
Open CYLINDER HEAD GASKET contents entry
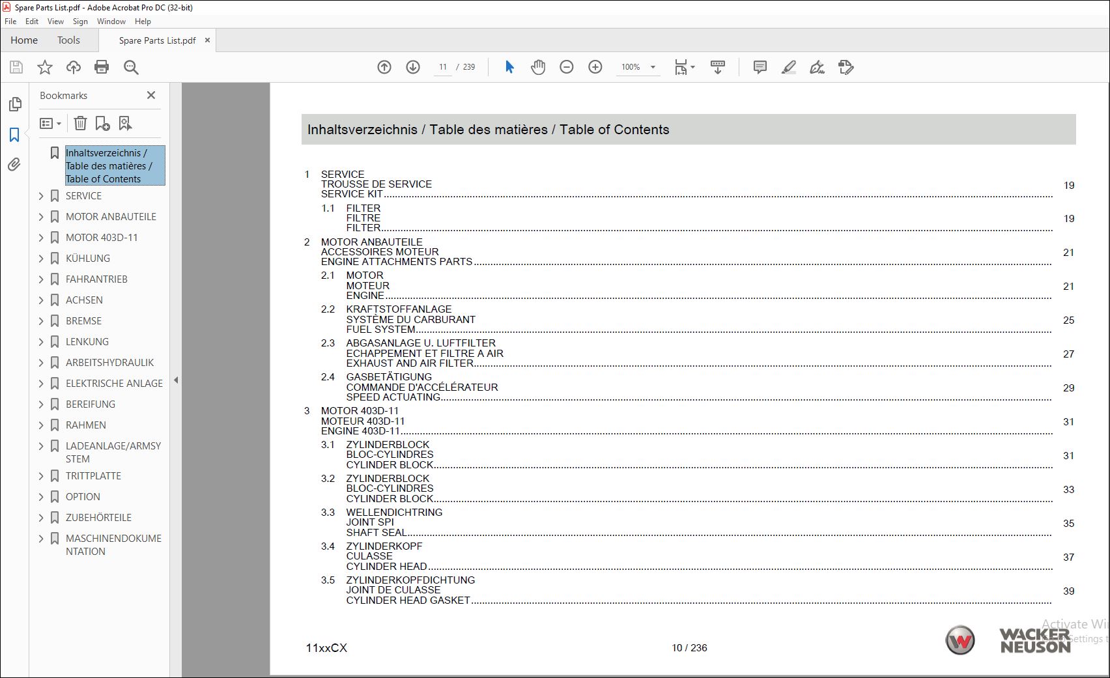pyautogui.click(x=408, y=600)
